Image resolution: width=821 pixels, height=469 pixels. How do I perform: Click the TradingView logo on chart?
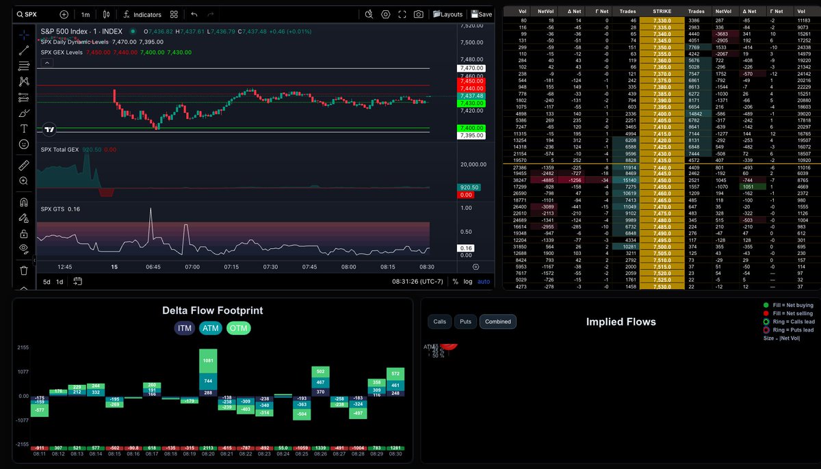point(49,129)
